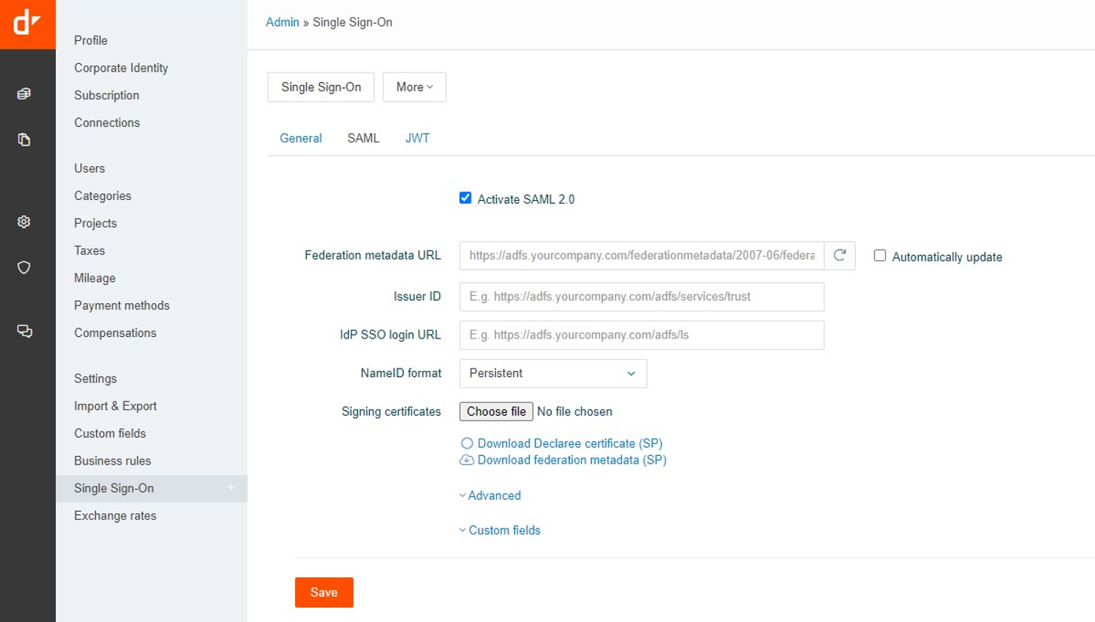Switch to the JWT tab

[x=417, y=138]
